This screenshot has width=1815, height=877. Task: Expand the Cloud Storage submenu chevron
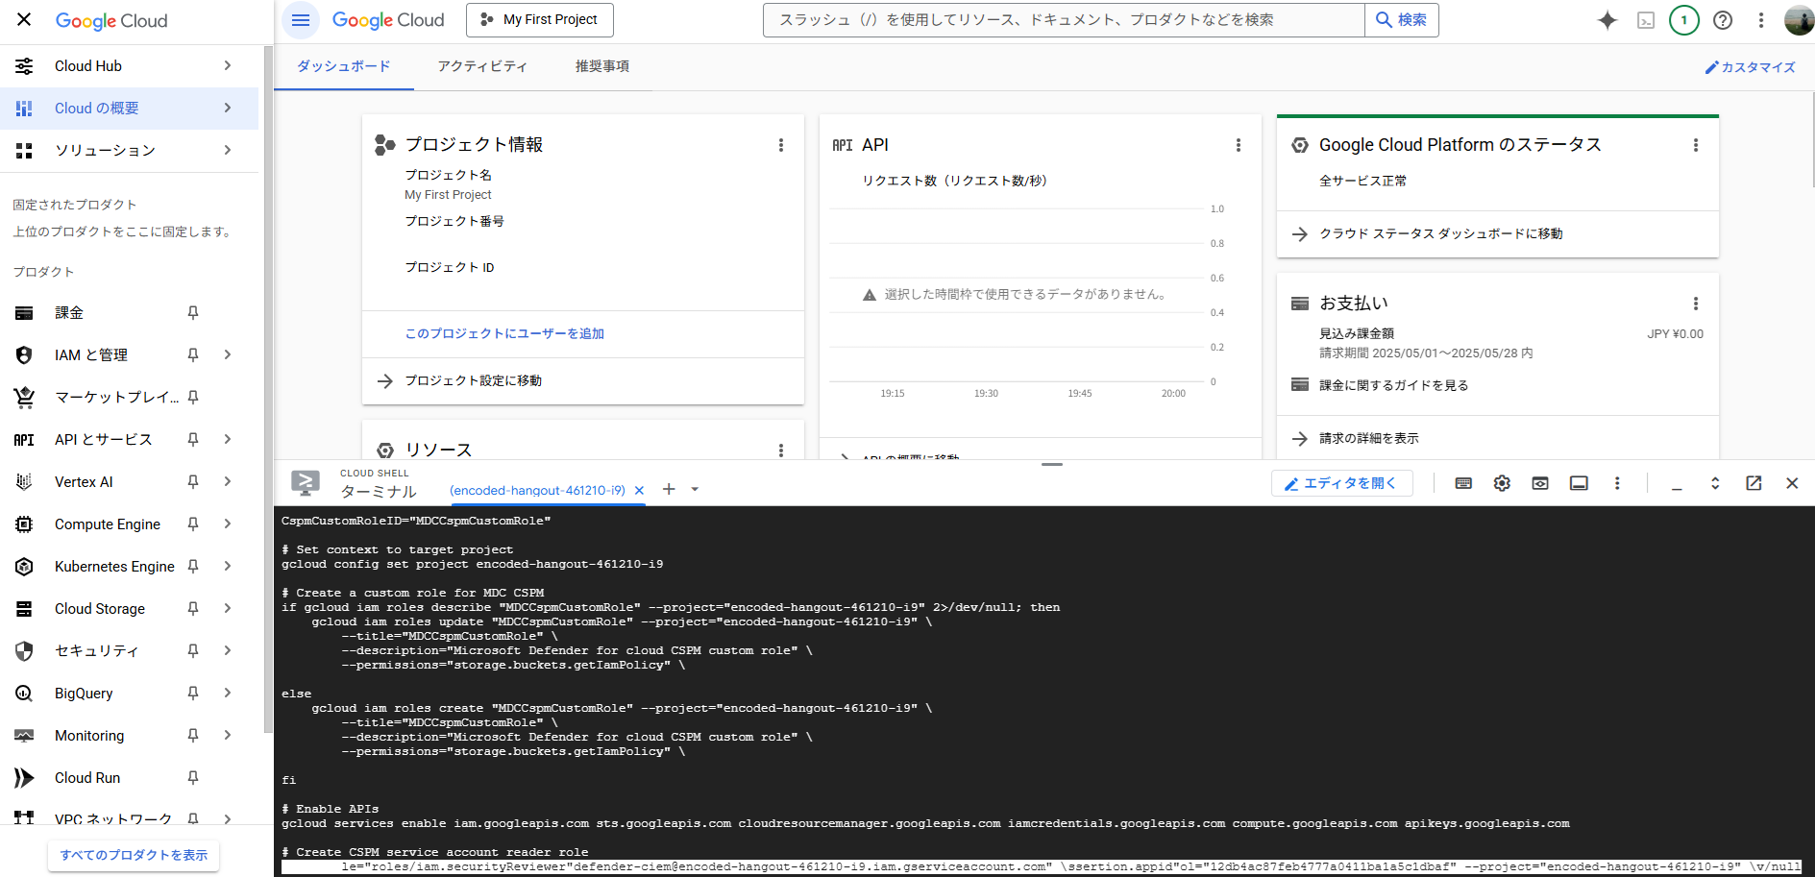(x=228, y=609)
